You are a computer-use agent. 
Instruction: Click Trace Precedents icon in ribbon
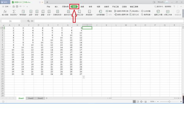click(x=115, y=11)
